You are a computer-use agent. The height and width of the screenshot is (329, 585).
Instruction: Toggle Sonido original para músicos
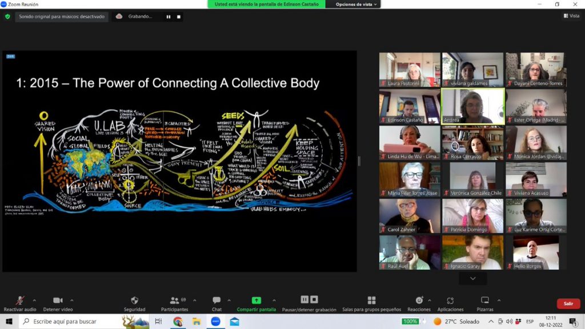tap(62, 17)
